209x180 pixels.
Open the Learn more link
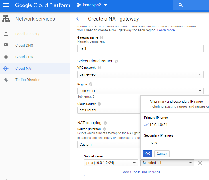coord(166,30)
